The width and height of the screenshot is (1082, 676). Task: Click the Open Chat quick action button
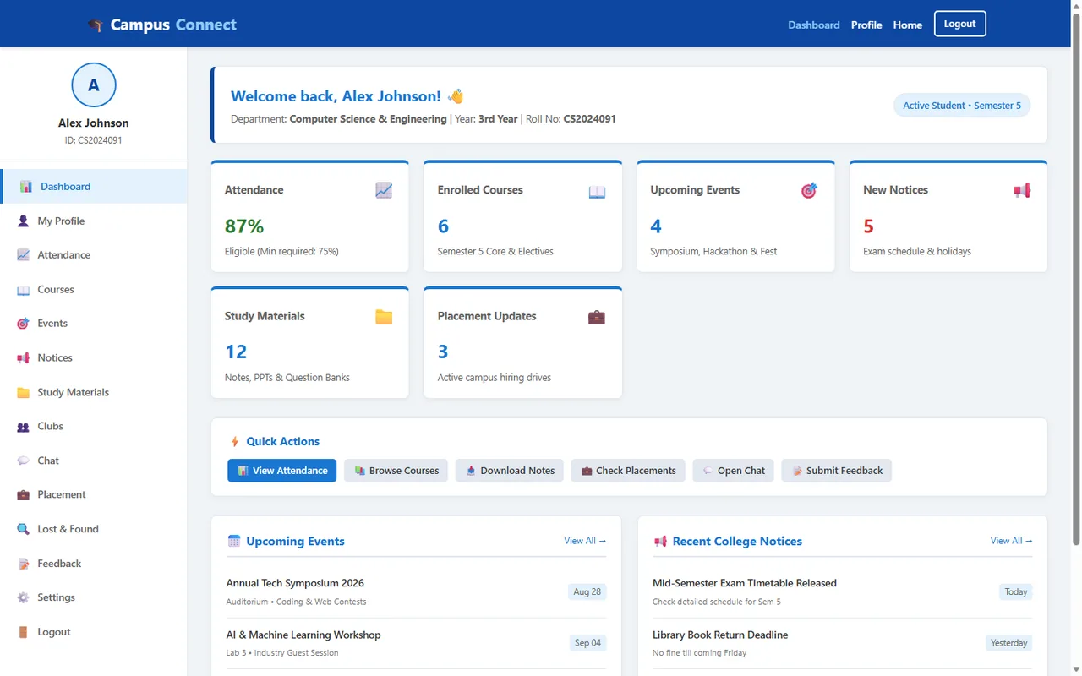point(733,471)
